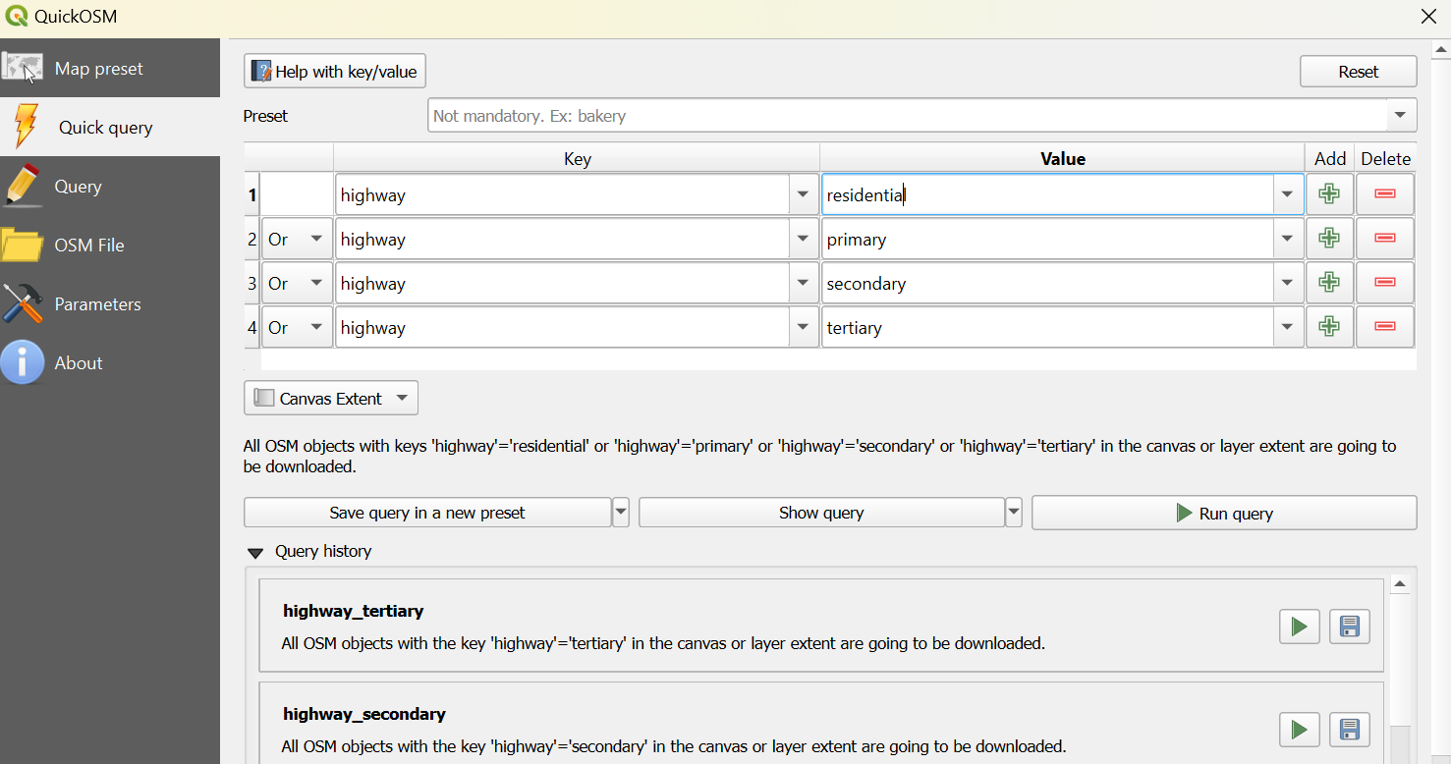Change the Or operator in row 4

tap(297, 328)
